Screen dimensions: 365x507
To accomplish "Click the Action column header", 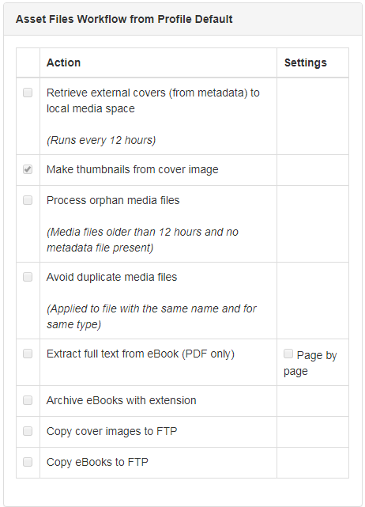I will click(64, 62).
